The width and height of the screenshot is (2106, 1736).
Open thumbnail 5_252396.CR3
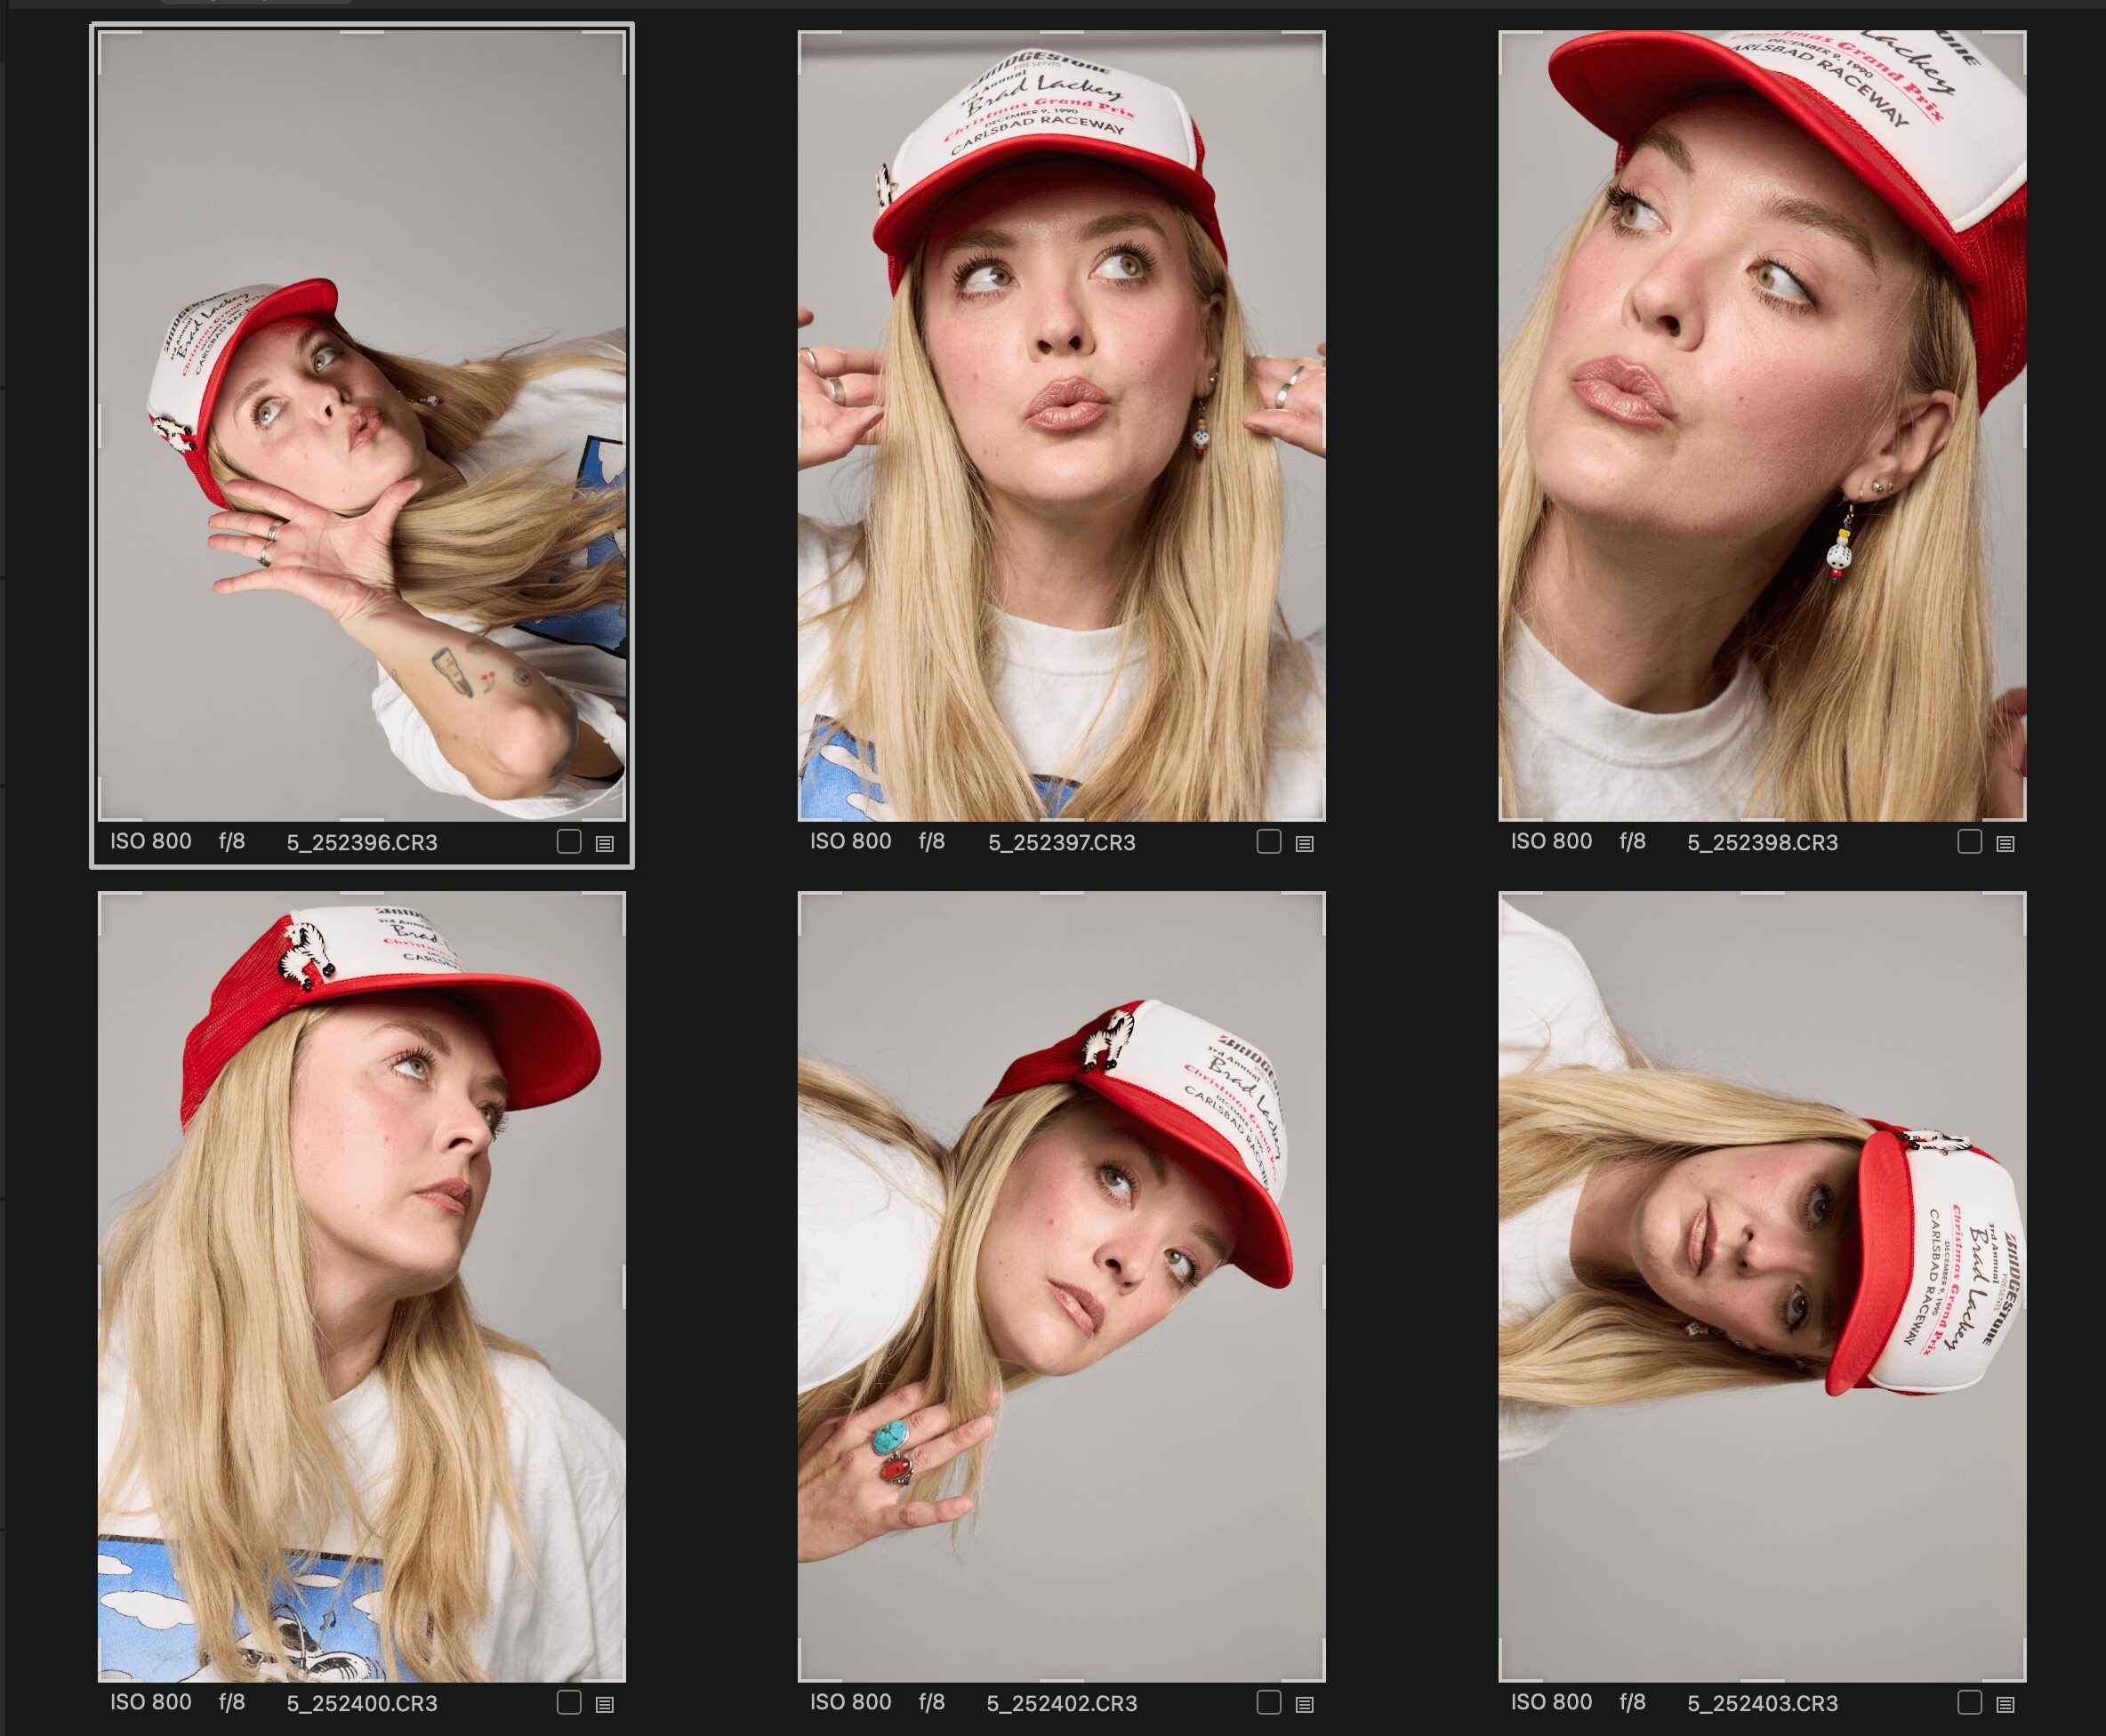362,426
